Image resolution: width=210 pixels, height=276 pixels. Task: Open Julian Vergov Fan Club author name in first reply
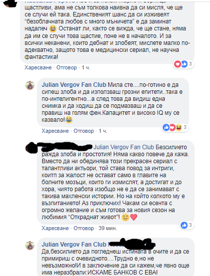tap(74, 85)
